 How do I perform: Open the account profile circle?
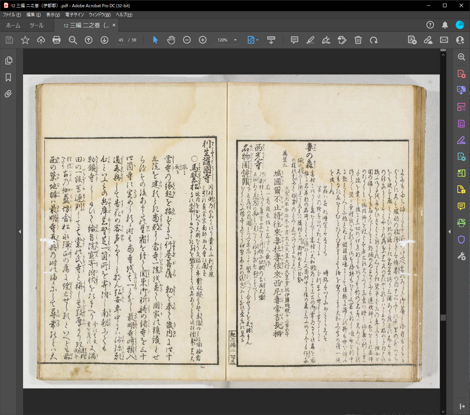click(x=460, y=25)
